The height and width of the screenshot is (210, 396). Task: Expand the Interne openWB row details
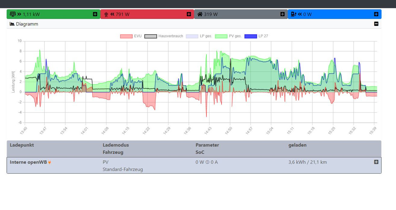[376, 162]
